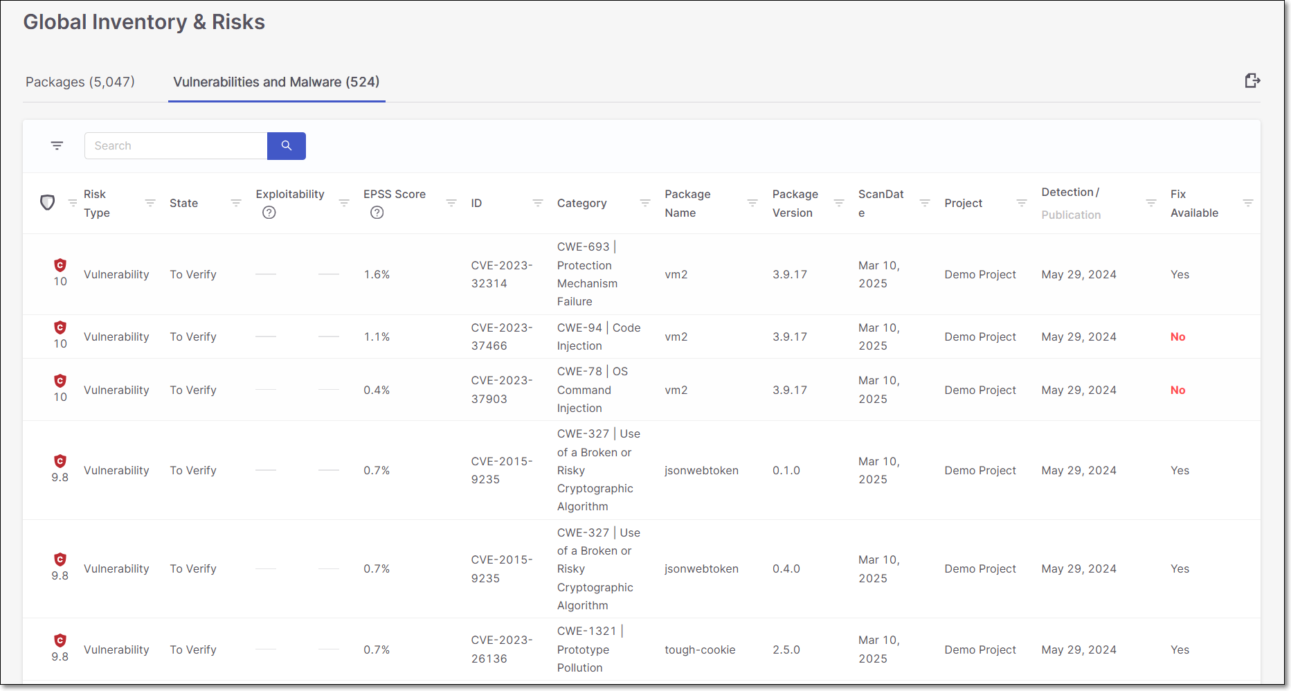Open CVE-2023-37903 vulnerability ID
1291x691 pixels.
tap(502, 390)
